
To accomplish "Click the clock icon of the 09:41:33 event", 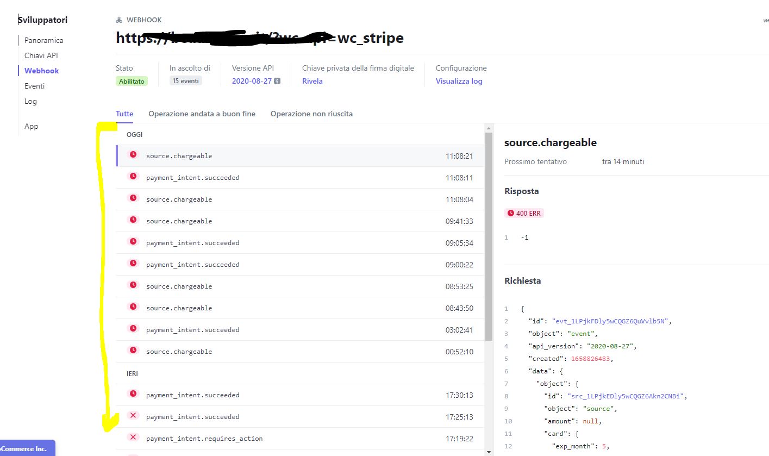I will pos(133,220).
